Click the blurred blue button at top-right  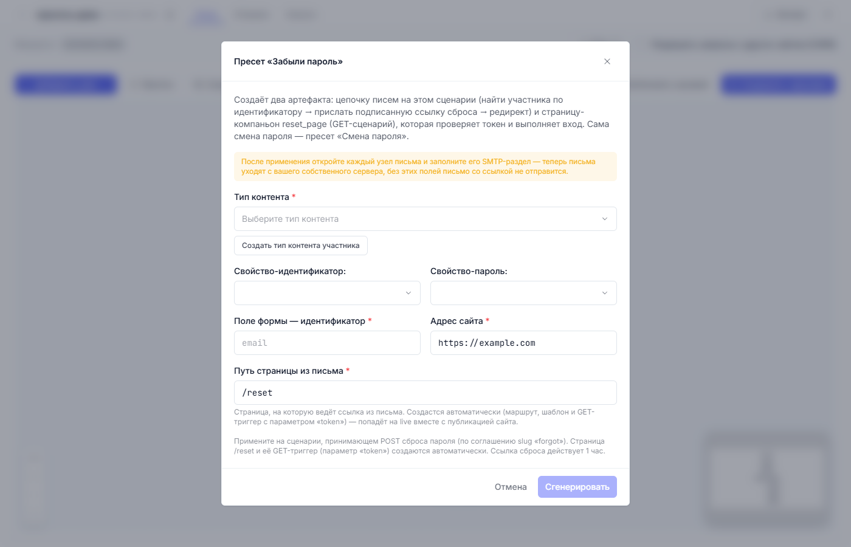[x=779, y=84]
